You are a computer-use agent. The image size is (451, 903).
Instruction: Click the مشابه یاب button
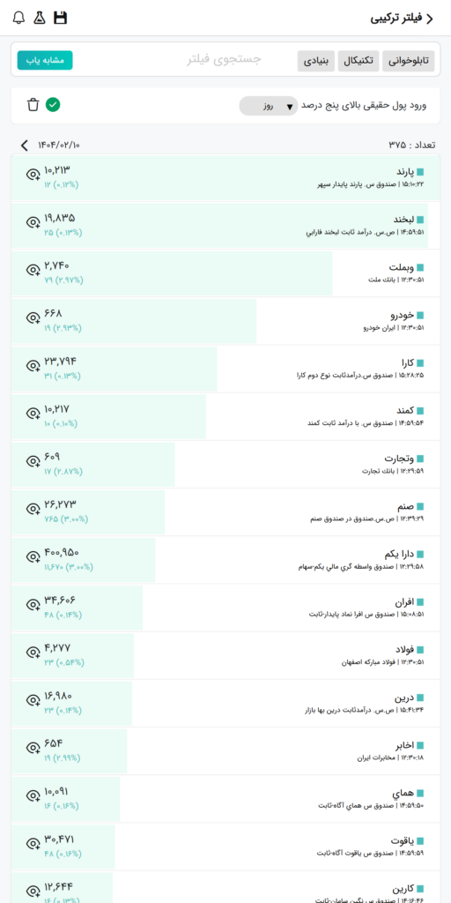click(45, 60)
